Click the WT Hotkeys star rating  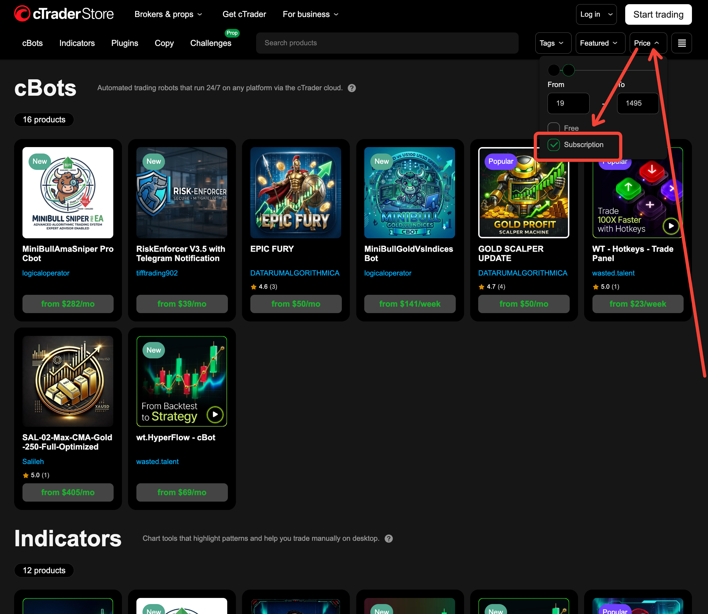[606, 287]
